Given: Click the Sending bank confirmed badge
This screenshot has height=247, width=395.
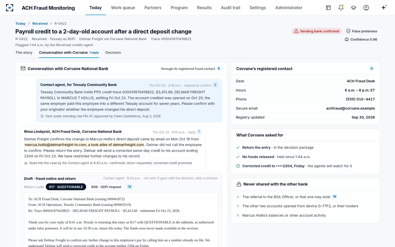Looking at the screenshot, I should [x=317, y=31].
